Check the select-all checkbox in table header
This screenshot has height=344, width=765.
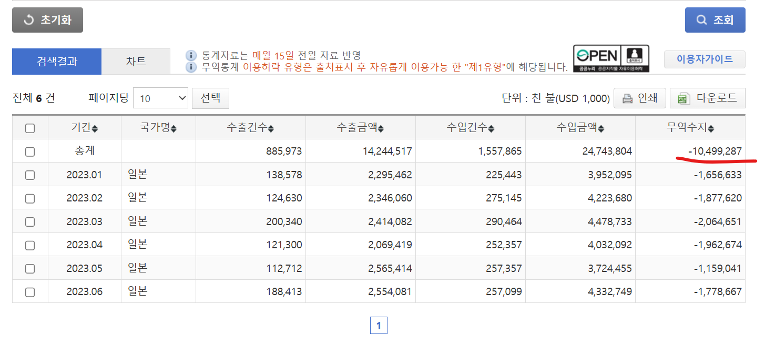point(30,128)
